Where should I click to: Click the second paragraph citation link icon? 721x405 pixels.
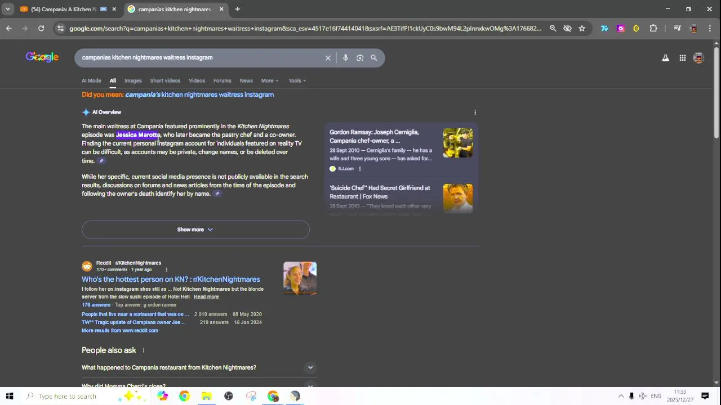(217, 194)
